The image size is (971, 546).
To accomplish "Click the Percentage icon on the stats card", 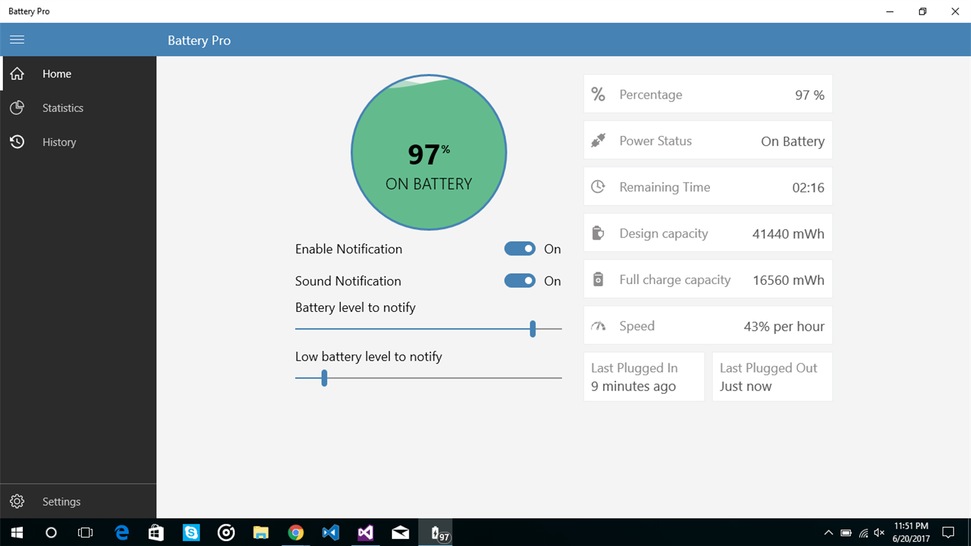I will tap(598, 94).
